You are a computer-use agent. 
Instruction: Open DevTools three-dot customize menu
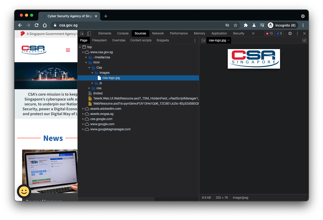[297, 33]
